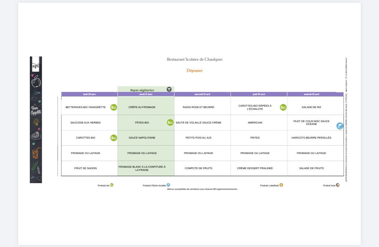Click the Déjeuner heading
This screenshot has height=247, width=379.
[194, 71]
